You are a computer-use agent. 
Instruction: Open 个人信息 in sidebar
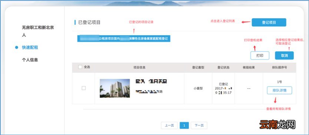(30, 60)
